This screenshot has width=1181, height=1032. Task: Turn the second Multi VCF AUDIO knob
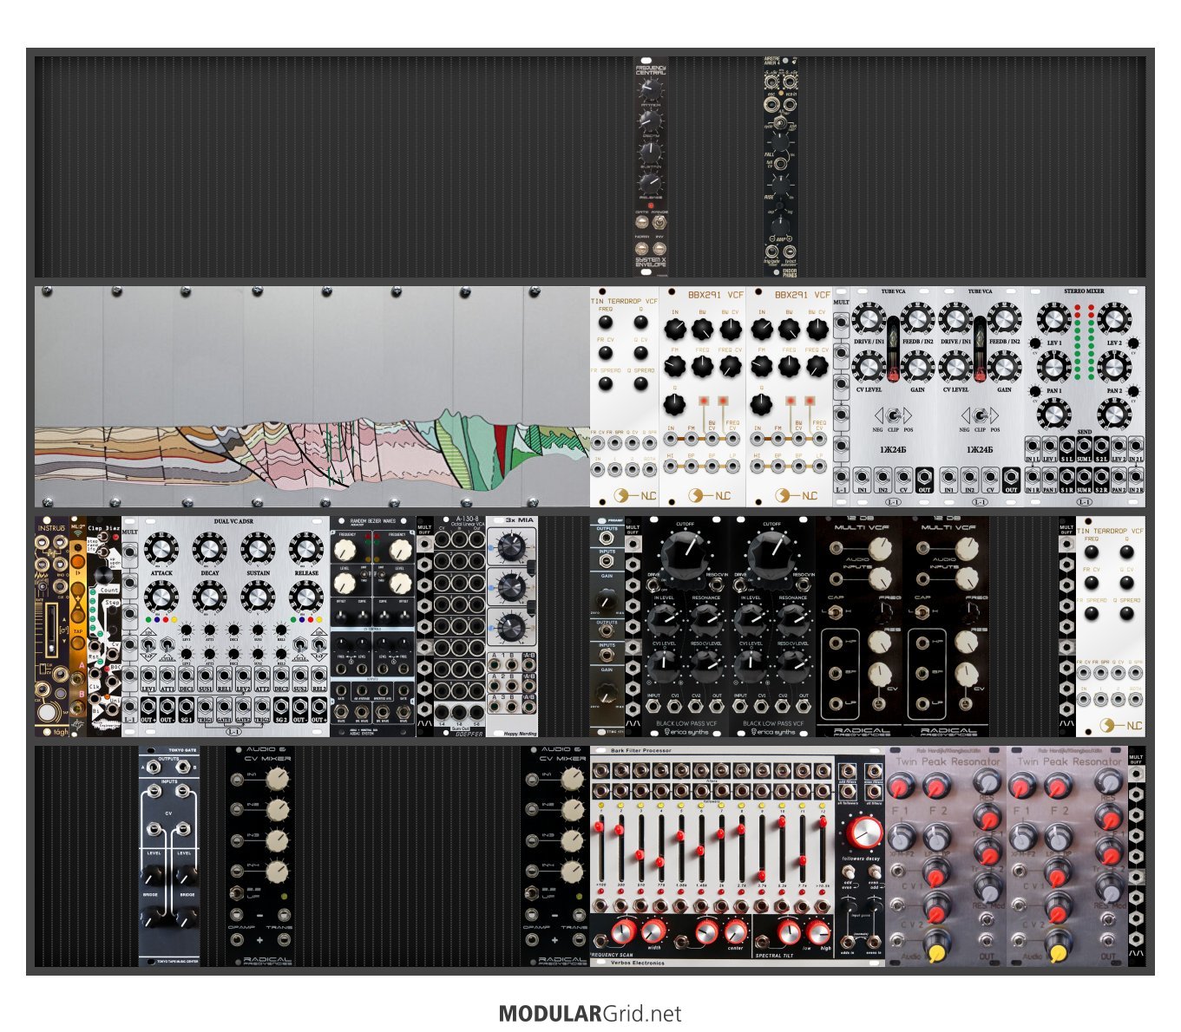click(x=967, y=548)
